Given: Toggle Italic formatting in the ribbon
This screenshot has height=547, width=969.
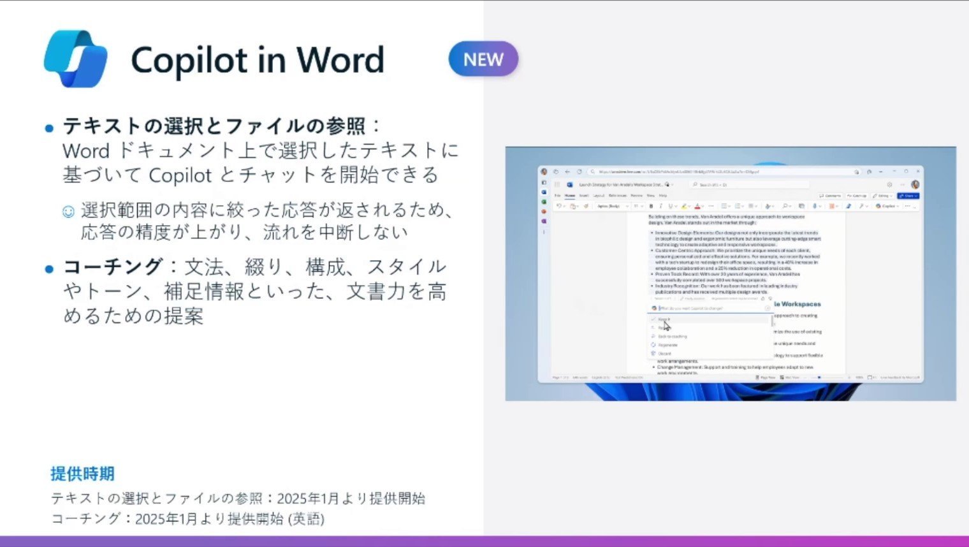Looking at the screenshot, I should 660,206.
